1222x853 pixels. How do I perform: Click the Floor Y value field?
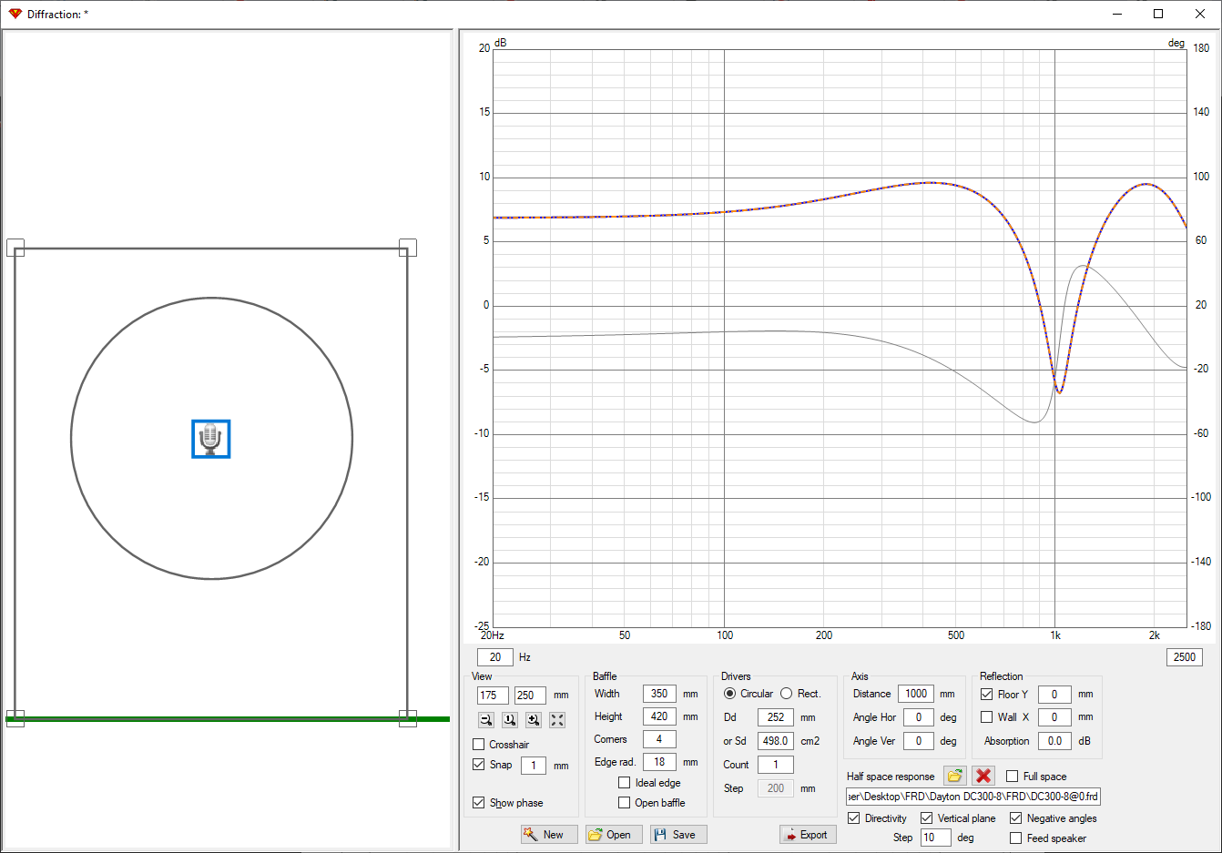(1054, 694)
